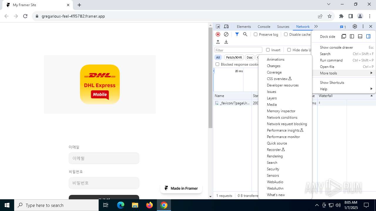Check Hide data URLs checkbox

point(289,50)
